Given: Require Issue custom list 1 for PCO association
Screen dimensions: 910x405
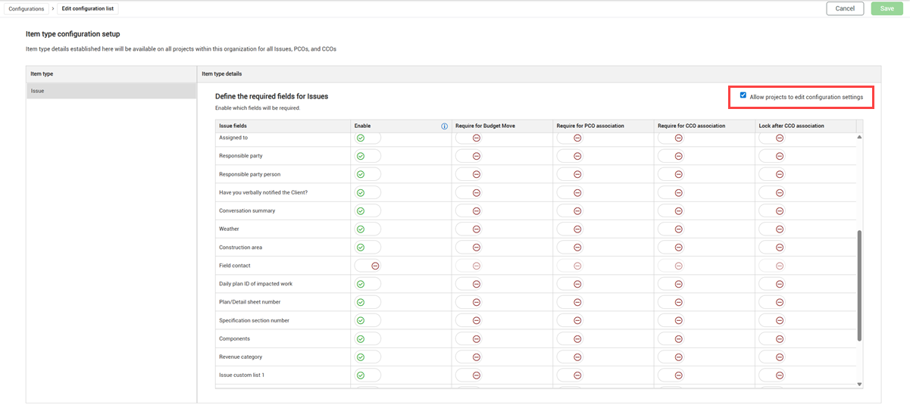Looking at the screenshot, I should (x=570, y=375).
